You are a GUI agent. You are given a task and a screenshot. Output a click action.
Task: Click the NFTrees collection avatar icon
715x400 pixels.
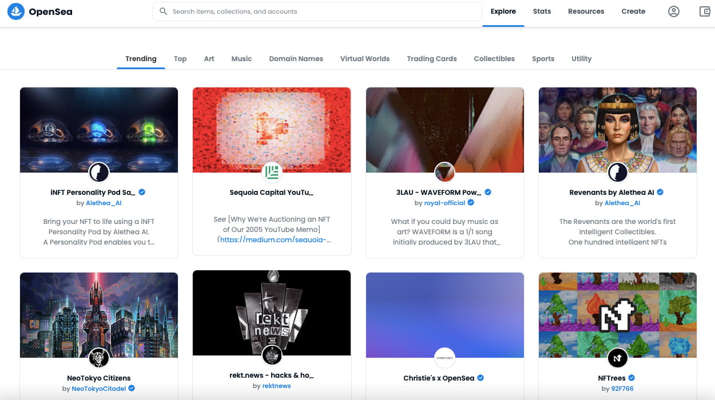click(618, 358)
